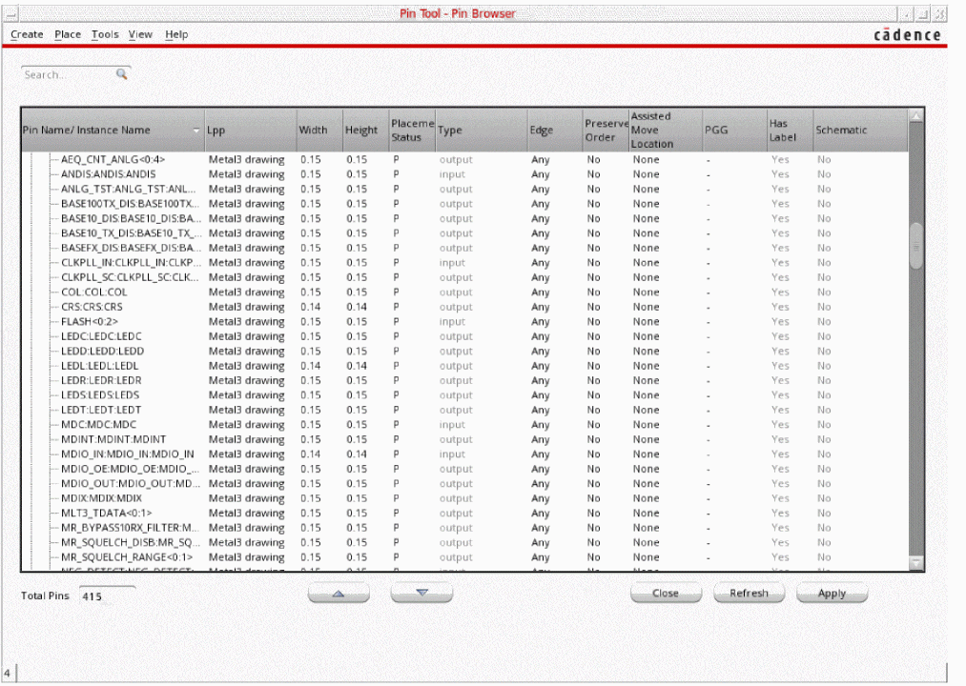
Task: Click the move-down arrow button
Action: coord(422,593)
